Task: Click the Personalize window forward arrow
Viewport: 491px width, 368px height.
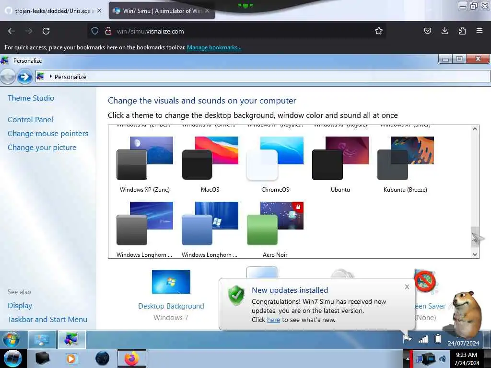Action: [x=25, y=77]
